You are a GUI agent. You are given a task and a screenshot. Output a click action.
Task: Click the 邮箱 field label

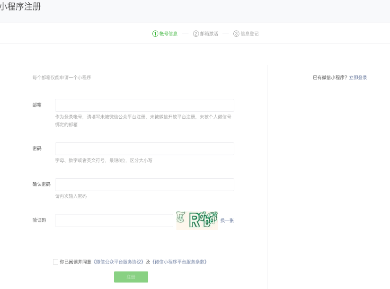37,105
